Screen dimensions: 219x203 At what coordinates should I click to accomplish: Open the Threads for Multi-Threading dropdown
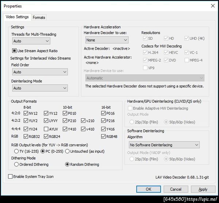[31, 41]
